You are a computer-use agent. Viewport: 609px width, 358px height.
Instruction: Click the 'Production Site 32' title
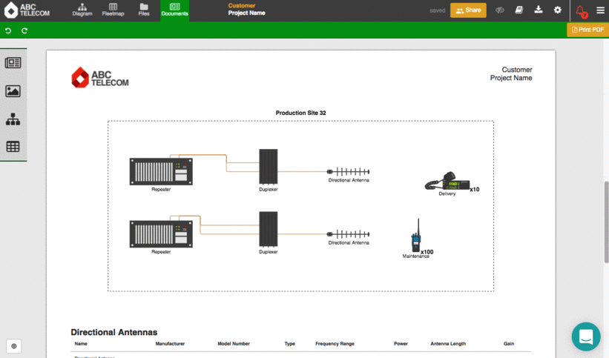[x=300, y=113]
